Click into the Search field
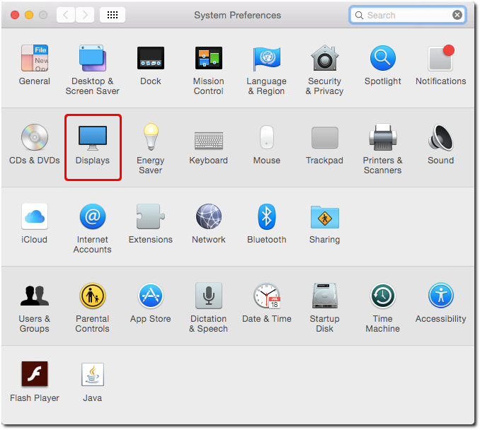 point(408,15)
